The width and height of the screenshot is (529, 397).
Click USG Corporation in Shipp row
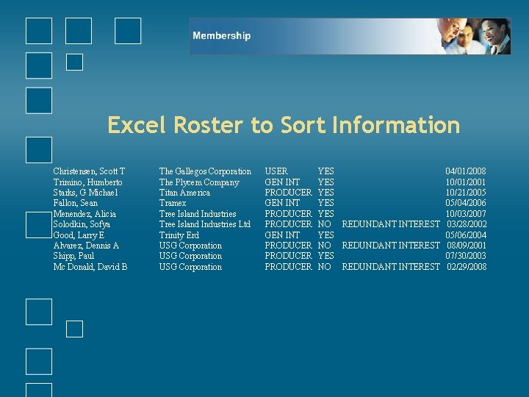point(190,257)
